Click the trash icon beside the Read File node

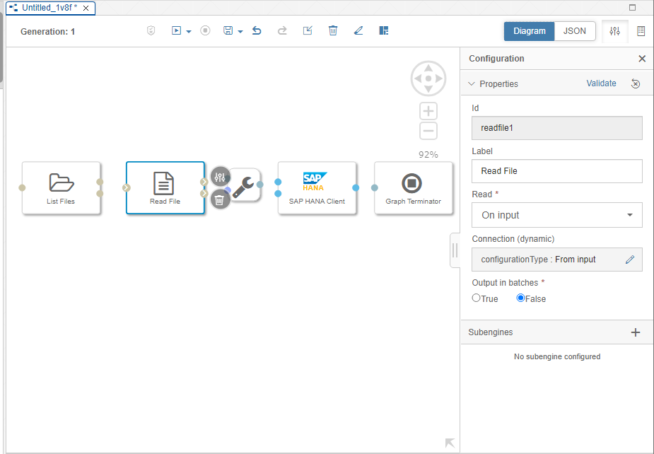click(x=220, y=200)
